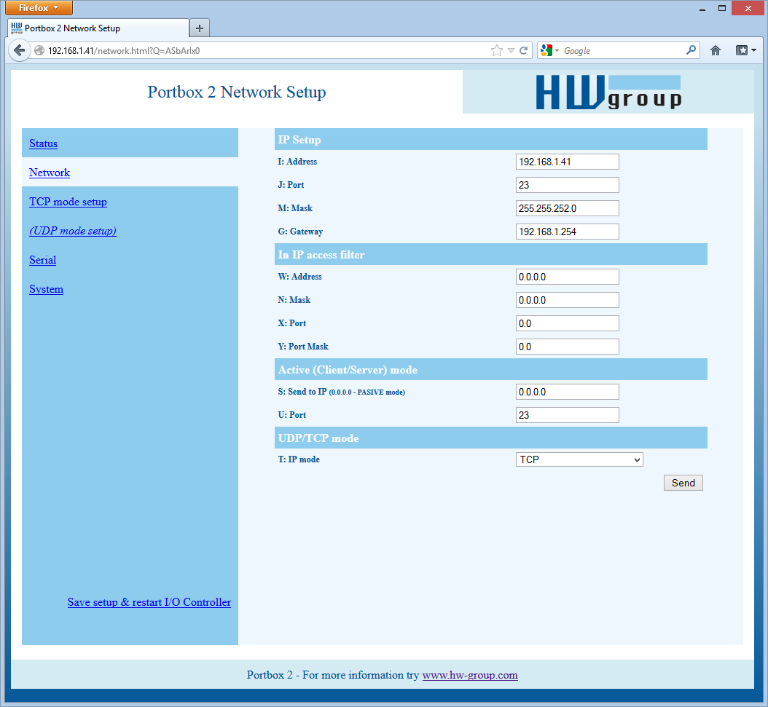Click the In IP access filter header
The image size is (768, 707).
491,254
